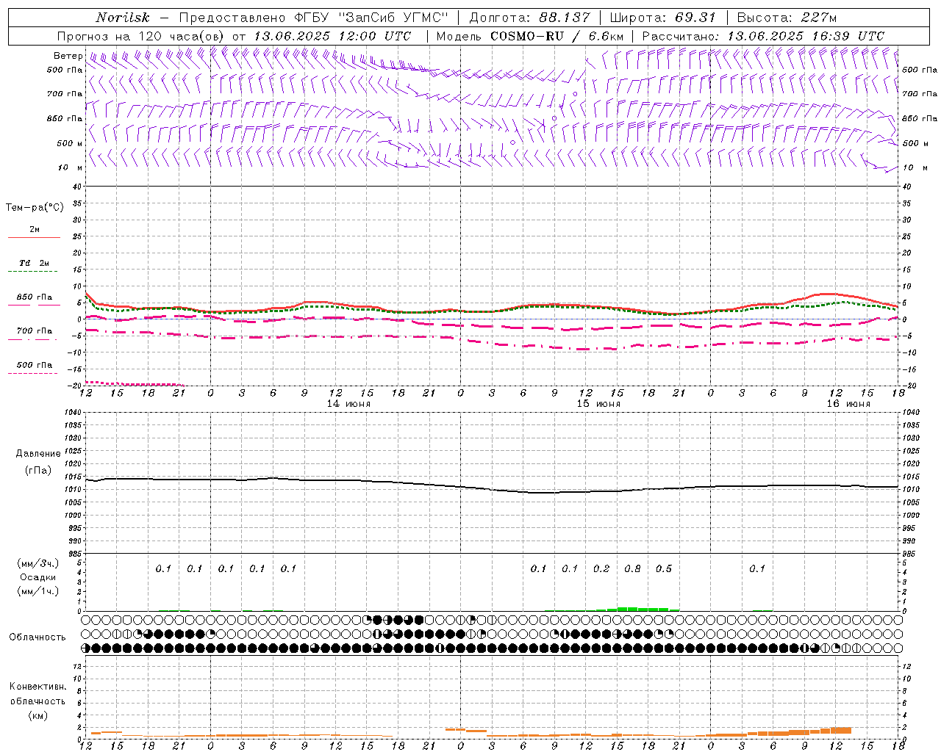
Task: Select forecast start "13.06.2025 12:00 UTC"
Action: tap(332, 36)
